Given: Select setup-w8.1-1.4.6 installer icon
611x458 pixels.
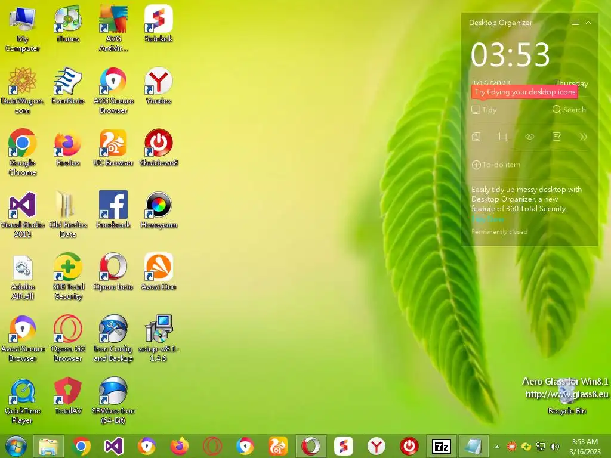Looking at the screenshot, I should click(159, 338).
